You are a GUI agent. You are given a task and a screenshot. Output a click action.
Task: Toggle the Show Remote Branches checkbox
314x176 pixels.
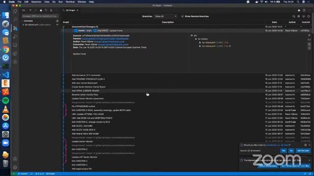coord(182,16)
